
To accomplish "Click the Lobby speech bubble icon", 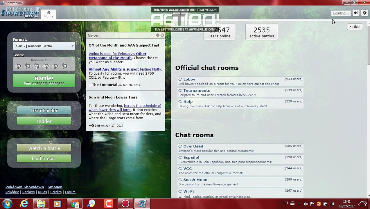I will point(180,80).
